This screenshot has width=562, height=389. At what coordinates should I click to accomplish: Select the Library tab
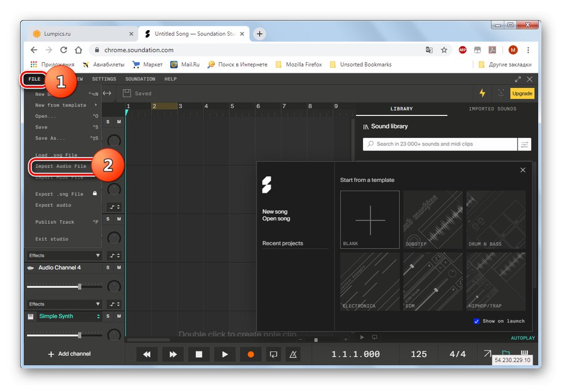[x=401, y=109]
